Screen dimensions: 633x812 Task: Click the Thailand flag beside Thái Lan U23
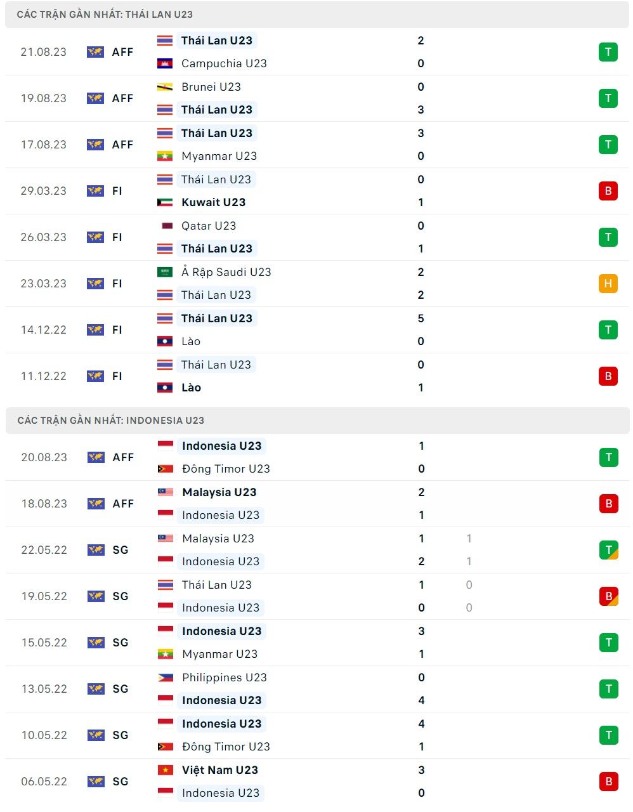coord(166,40)
